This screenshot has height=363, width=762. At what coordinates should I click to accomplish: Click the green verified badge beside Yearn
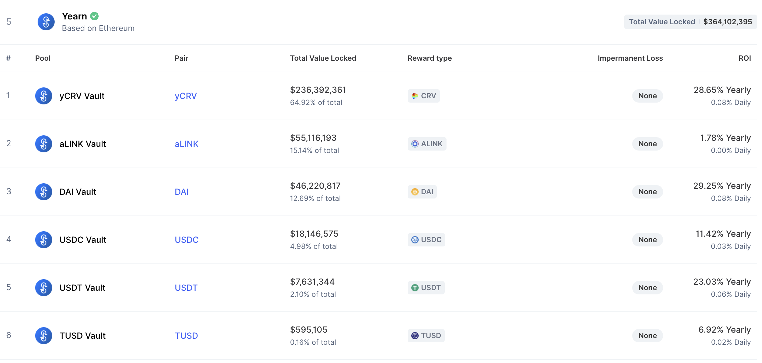[x=94, y=16]
